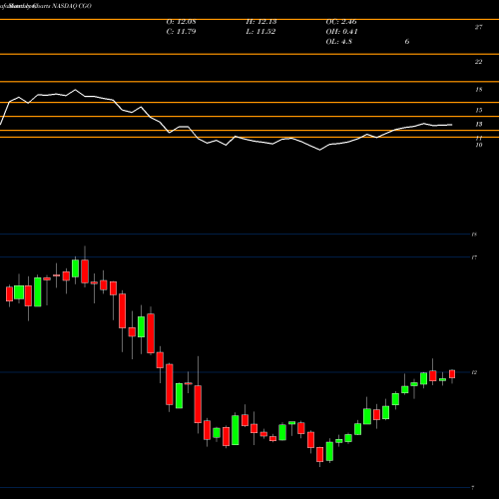
Task: Select the OH: 0.41 reading
Action: (341, 32)
